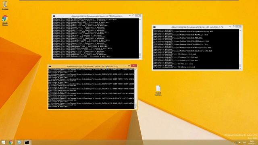Close the rd Windows /s /q window
The height and width of the screenshot is (145, 258).
[x=138, y=15]
